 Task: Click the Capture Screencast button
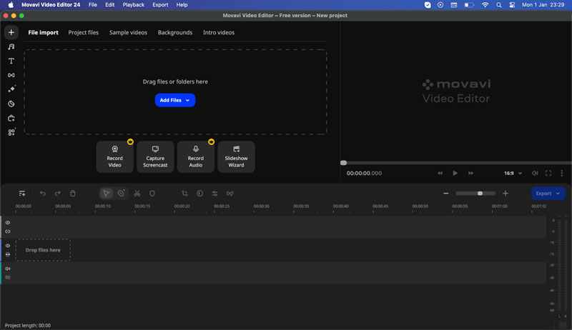[x=155, y=157]
